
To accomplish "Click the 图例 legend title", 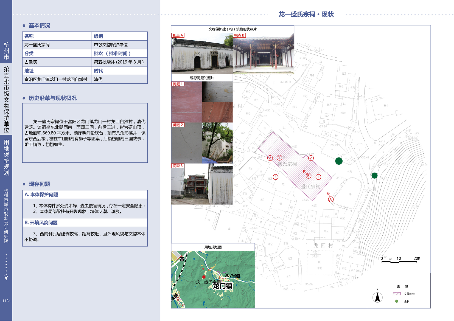I will (x=403, y=286).
